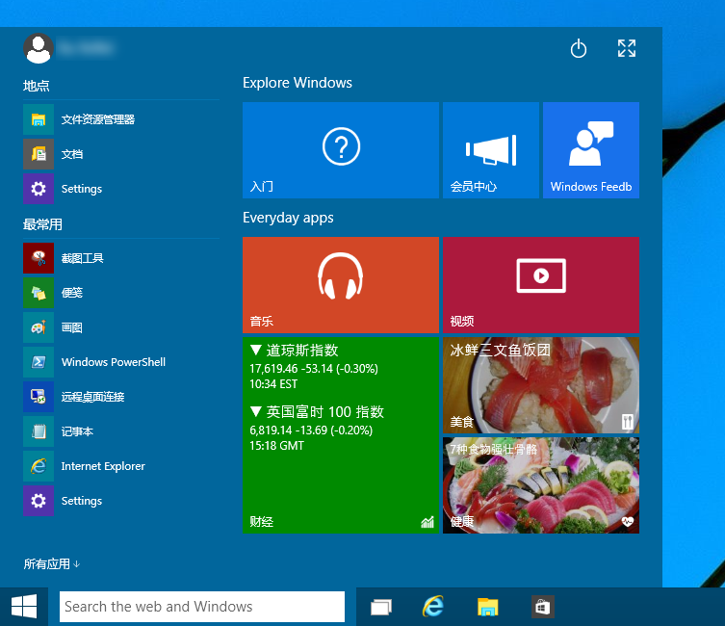The width and height of the screenshot is (725, 626).
Task: Open Windows PowerShell from list
Action: click(121, 362)
